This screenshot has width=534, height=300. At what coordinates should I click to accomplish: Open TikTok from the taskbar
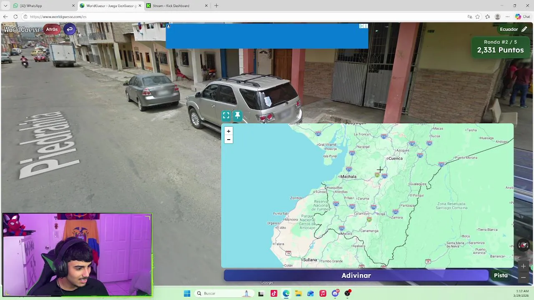pos(274,293)
